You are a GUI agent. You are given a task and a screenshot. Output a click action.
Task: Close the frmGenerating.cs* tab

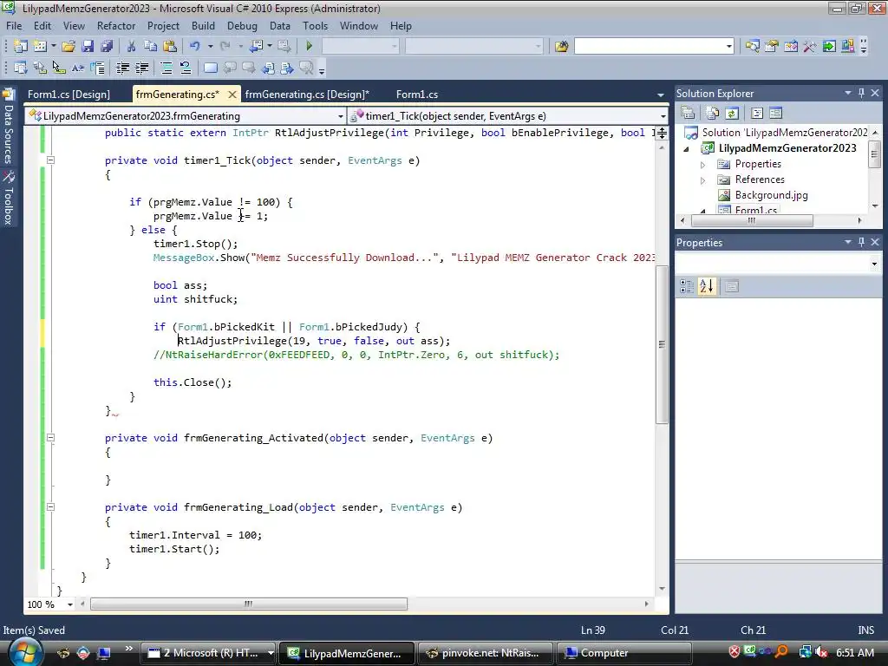[232, 95]
